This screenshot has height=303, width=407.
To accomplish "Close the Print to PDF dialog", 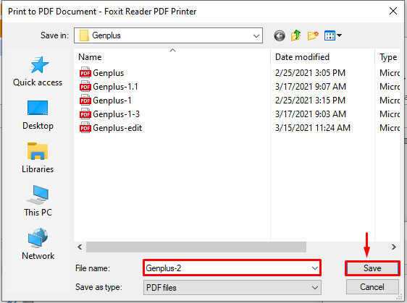I will (x=393, y=11).
